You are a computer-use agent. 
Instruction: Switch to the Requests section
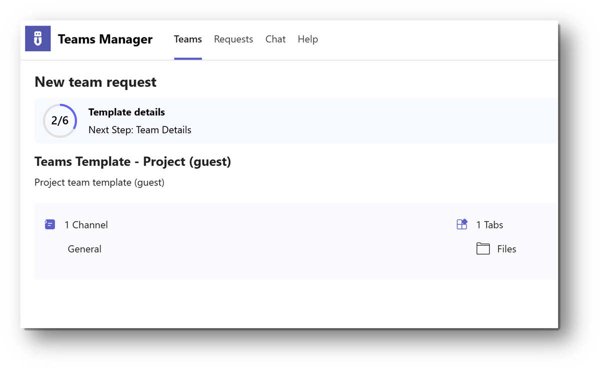(233, 39)
